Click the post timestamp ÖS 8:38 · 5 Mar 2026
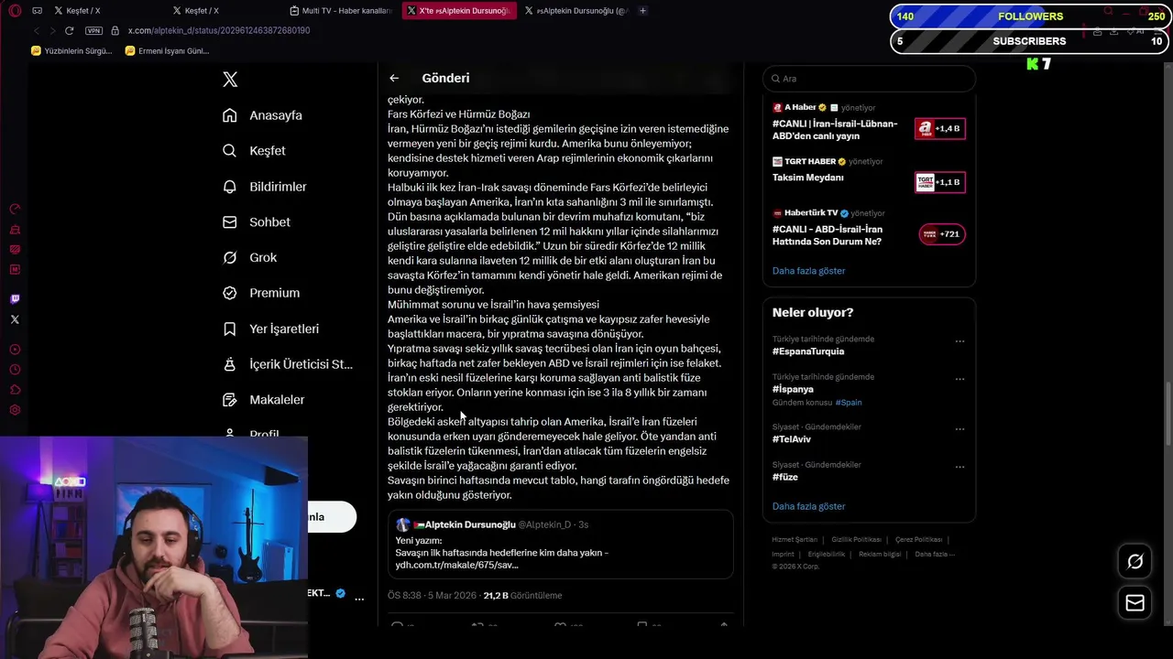The height and width of the screenshot is (659, 1173). tap(432, 596)
